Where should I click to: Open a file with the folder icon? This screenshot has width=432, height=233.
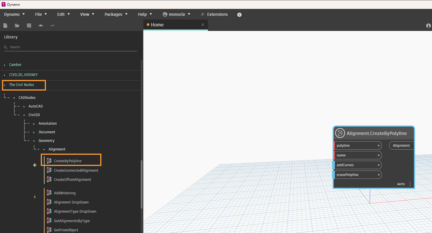[x=17, y=26]
